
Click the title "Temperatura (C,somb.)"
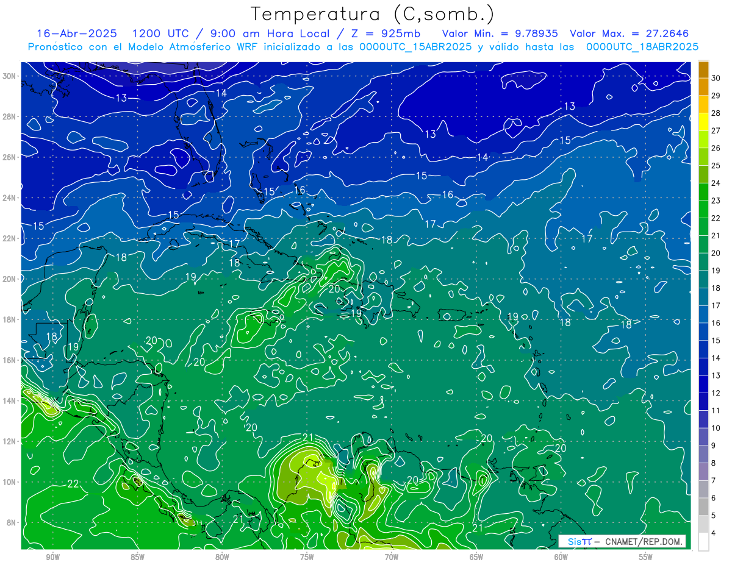click(373, 14)
